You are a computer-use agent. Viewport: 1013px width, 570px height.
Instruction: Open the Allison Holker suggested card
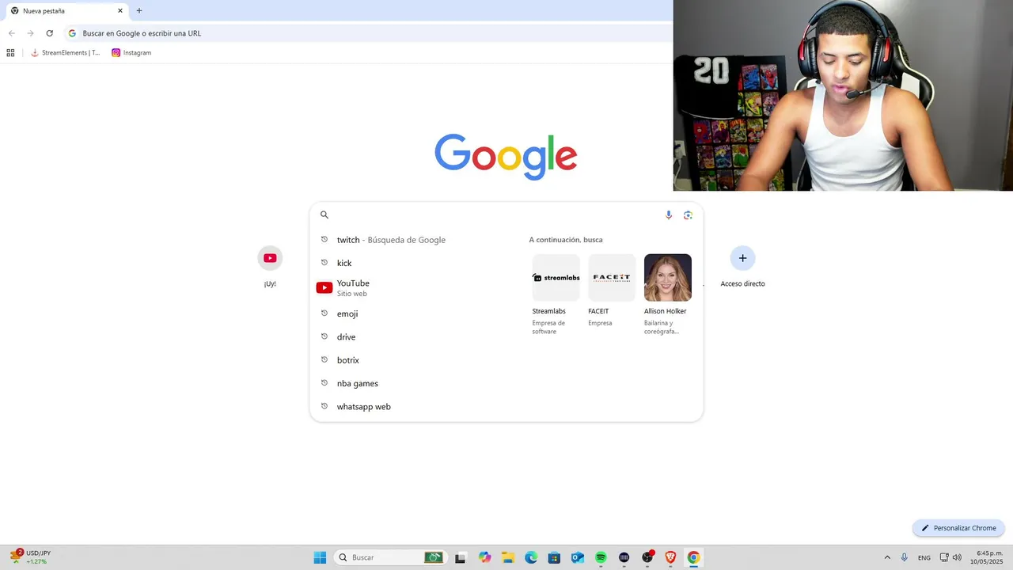coord(668,294)
